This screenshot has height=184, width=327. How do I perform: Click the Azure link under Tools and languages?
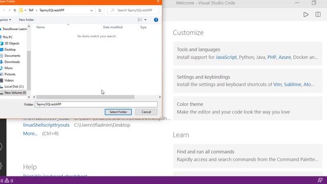point(285,57)
